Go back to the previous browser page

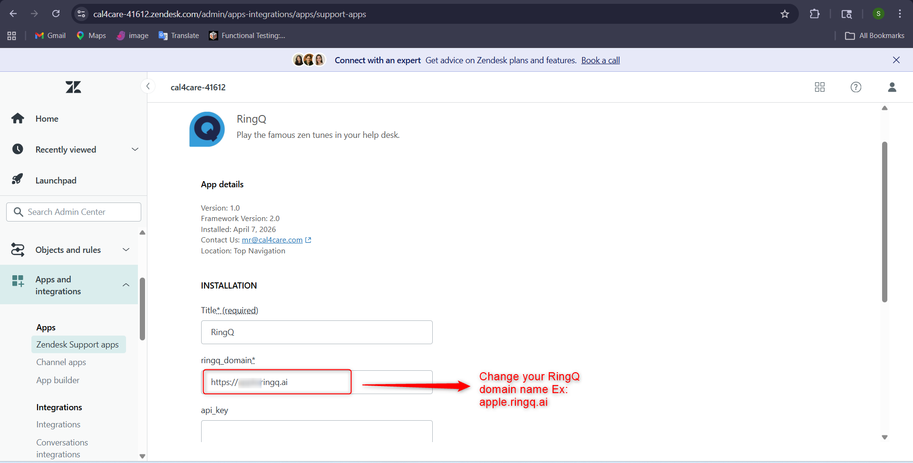[x=13, y=14]
